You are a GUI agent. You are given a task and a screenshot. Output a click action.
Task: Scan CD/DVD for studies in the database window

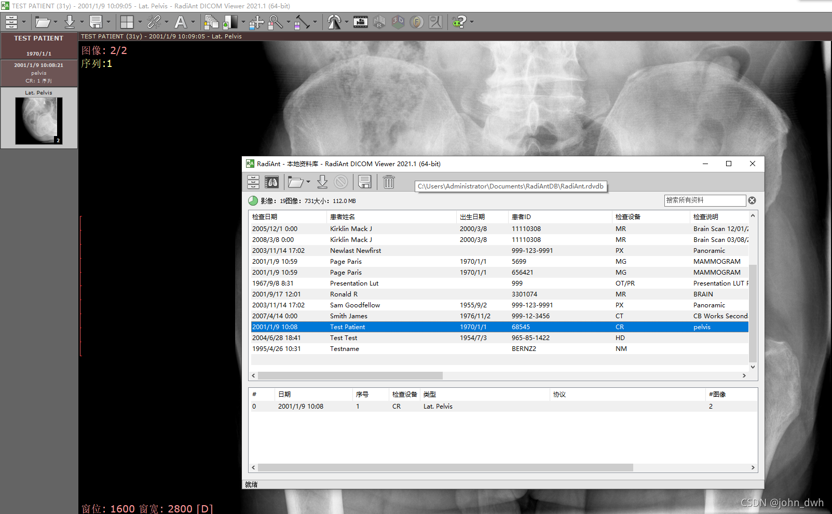pyautogui.click(x=272, y=182)
